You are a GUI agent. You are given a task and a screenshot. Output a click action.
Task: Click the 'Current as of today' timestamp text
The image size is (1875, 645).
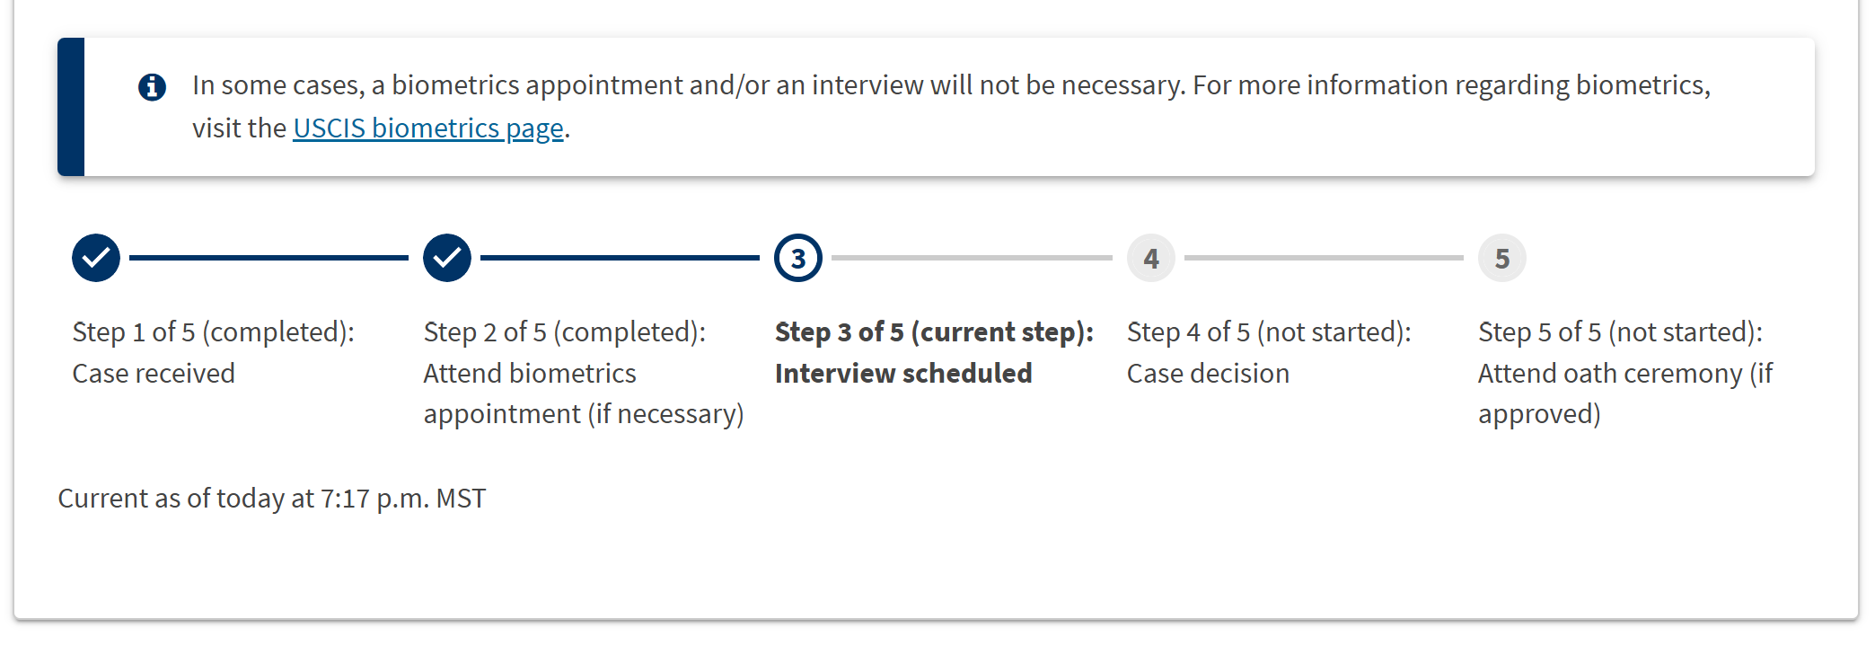[272, 499]
